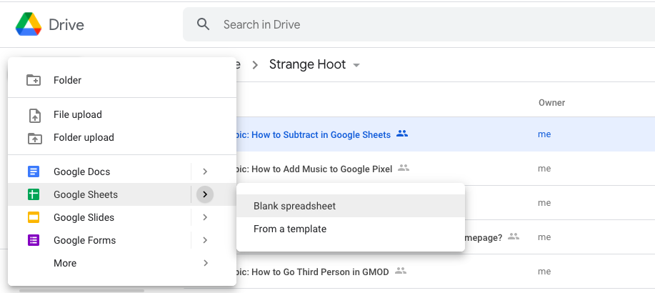Click the Google Sheets icon
The width and height of the screenshot is (655, 293).
[34, 194]
